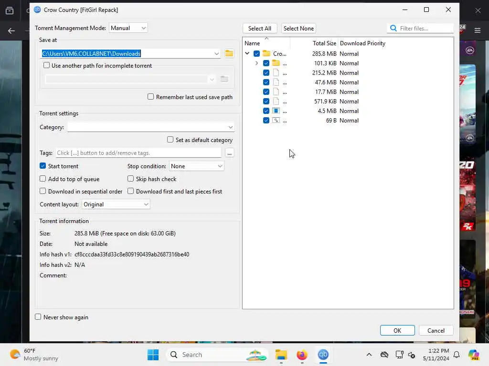Click the file icon in the 17.7 MiB row
The width and height of the screenshot is (489, 366).
point(276,92)
